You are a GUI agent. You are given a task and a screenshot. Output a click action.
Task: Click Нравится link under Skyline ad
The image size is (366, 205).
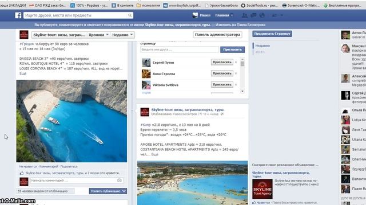[263, 203]
